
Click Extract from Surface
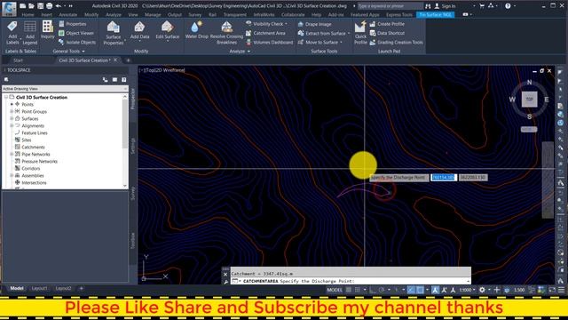tap(324, 33)
